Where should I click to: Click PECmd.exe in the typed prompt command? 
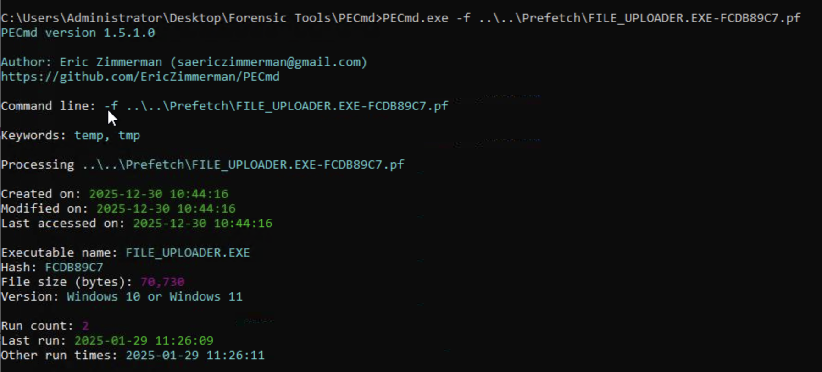tap(415, 18)
